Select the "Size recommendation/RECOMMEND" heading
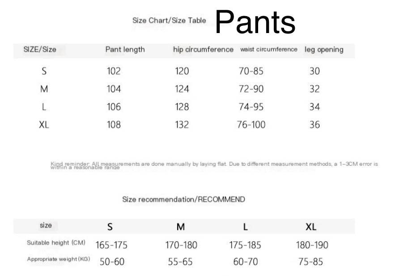 point(183,199)
